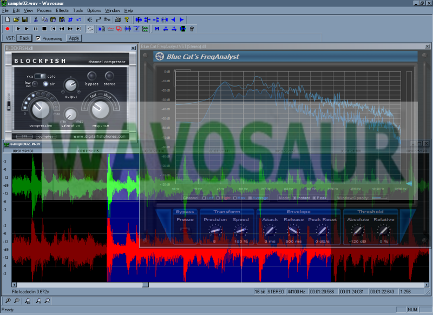433x315 pixels.
Task: Jump to start of track
Action: click(x=53, y=29)
